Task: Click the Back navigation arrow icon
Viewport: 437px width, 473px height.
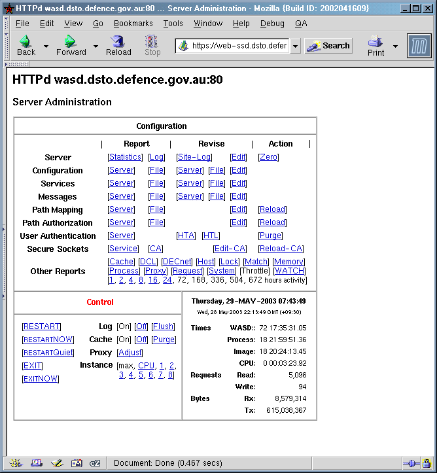Action: [26, 41]
